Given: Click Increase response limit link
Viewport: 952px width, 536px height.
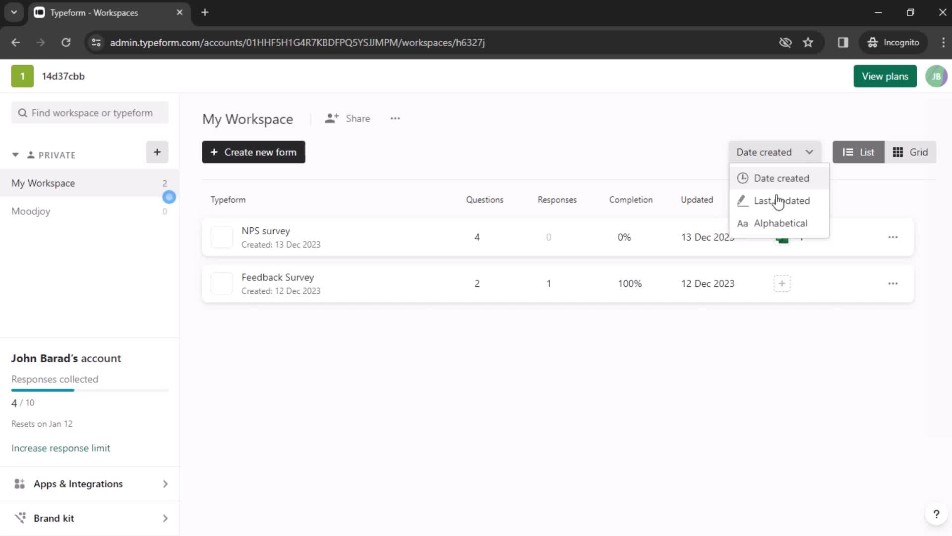Looking at the screenshot, I should pos(61,448).
